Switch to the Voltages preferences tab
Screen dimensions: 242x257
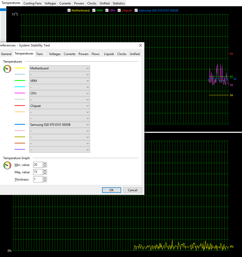pos(55,54)
